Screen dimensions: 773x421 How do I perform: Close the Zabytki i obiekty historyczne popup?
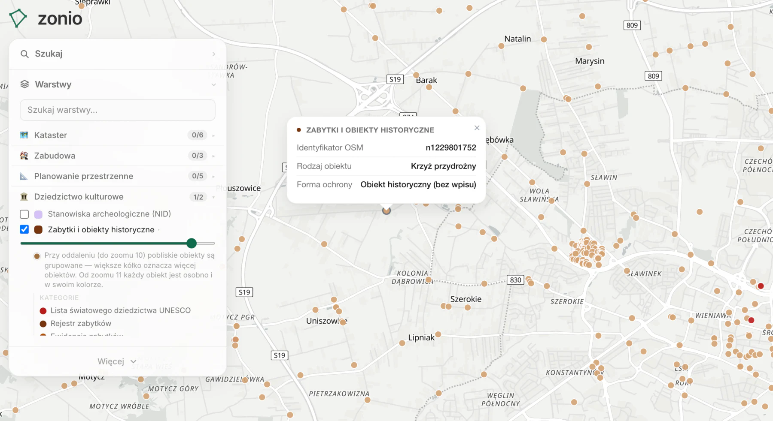click(477, 128)
